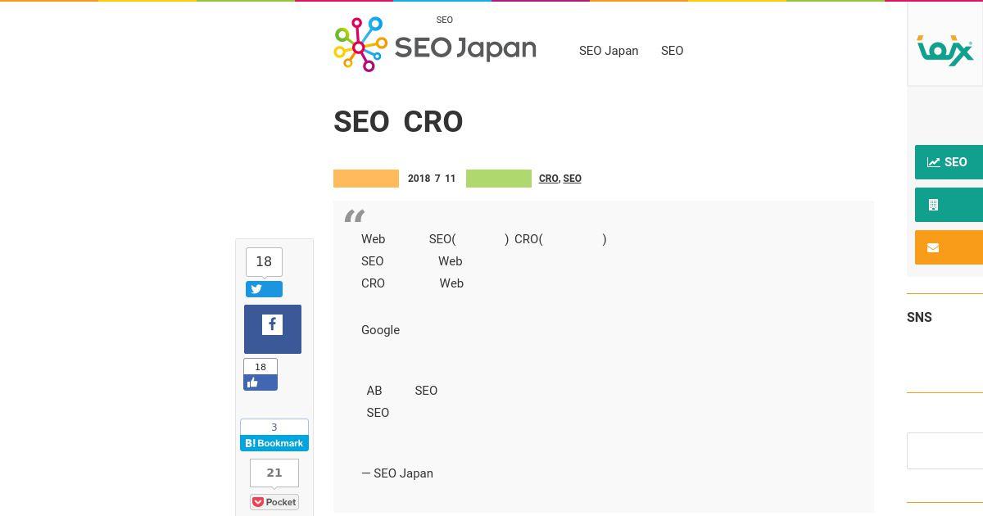Share via the Facebook icon button
The image size is (983, 516).
coord(273,329)
